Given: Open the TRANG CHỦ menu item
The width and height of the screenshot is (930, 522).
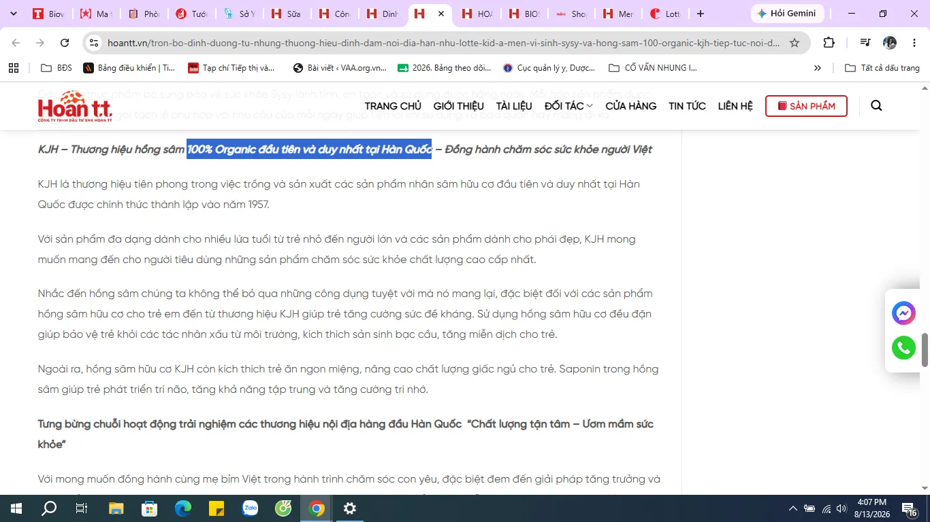Looking at the screenshot, I should pos(393,106).
